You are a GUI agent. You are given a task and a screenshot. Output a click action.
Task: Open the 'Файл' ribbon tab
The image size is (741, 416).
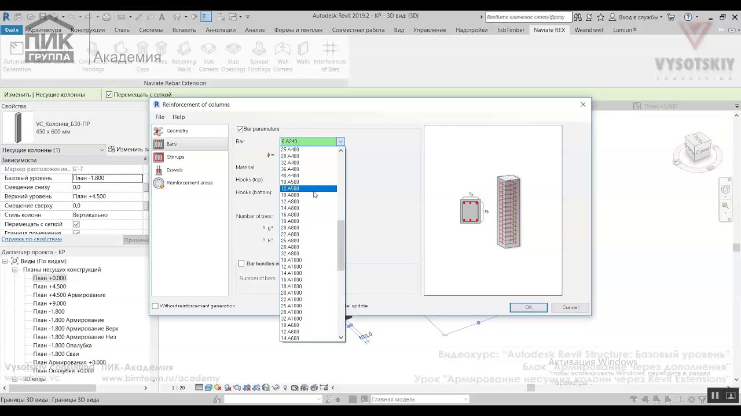coord(11,30)
